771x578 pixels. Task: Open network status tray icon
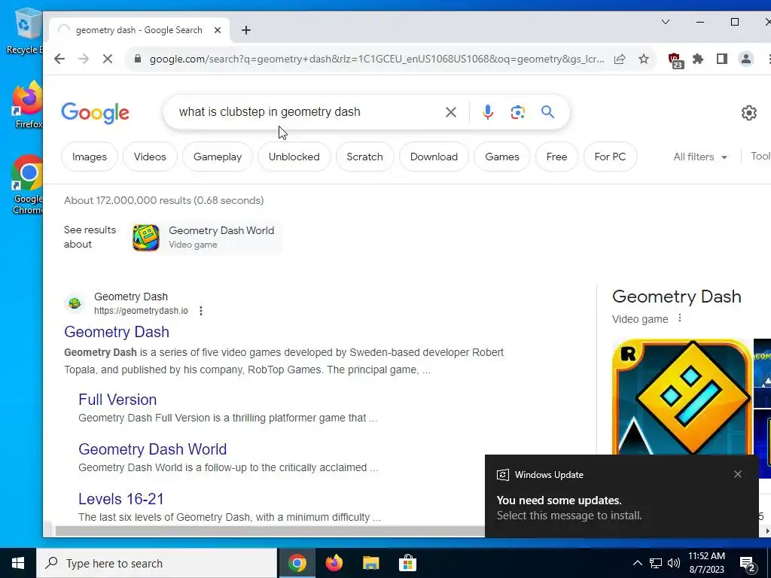click(656, 563)
